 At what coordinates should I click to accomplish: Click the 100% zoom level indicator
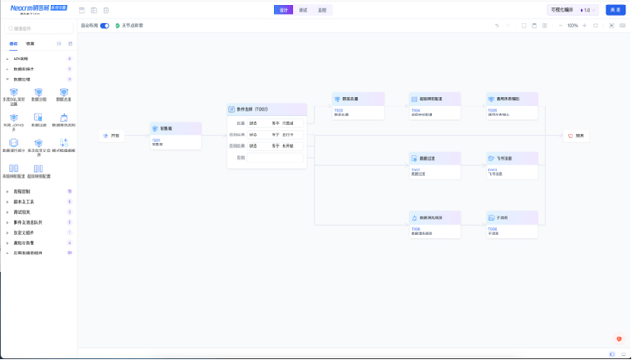[x=572, y=26]
